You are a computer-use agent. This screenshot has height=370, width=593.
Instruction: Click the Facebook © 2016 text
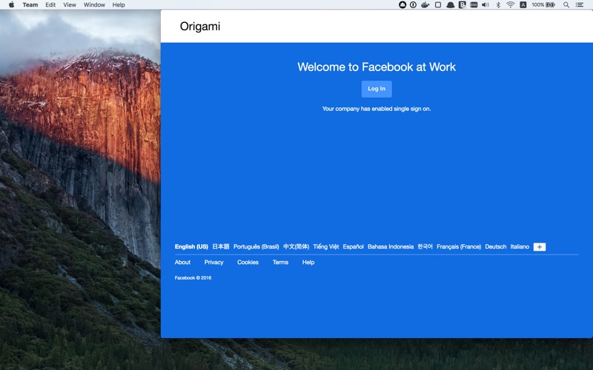pyautogui.click(x=193, y=278)
